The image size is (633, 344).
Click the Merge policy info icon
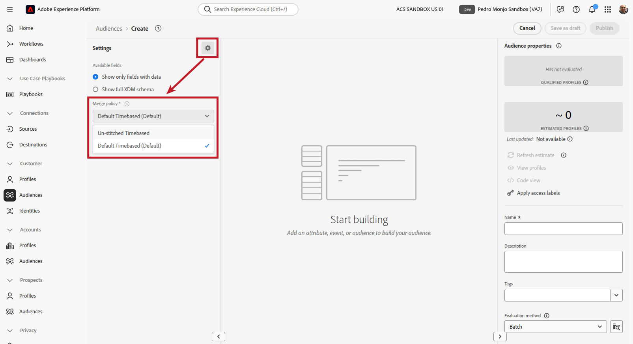[x=127, y=104]
